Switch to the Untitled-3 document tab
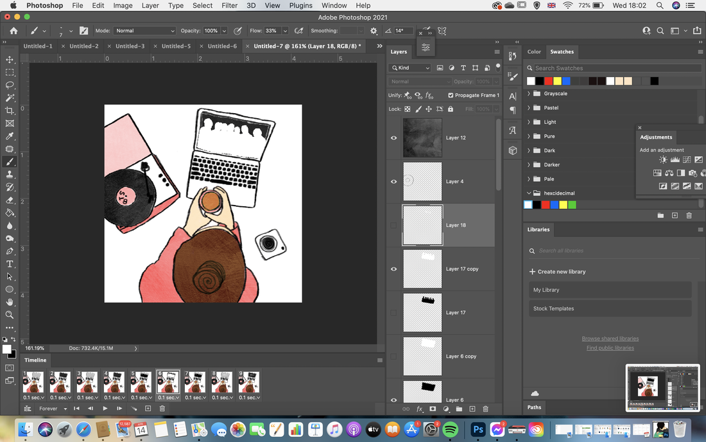The width and height of the screenshot is (706, 442). [130, 46]
